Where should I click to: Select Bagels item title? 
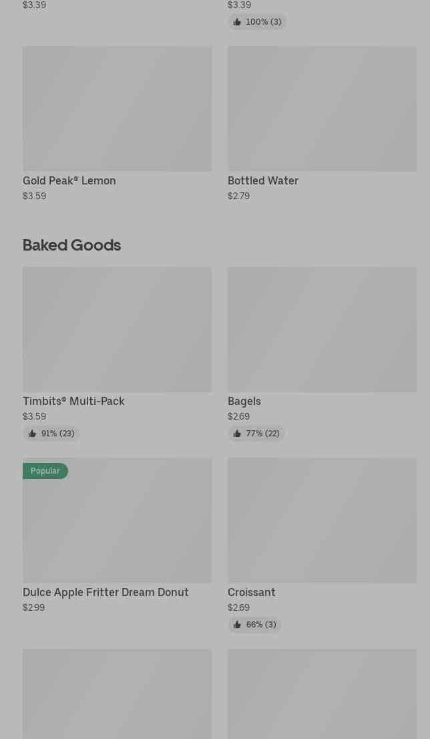coord(244,401)
